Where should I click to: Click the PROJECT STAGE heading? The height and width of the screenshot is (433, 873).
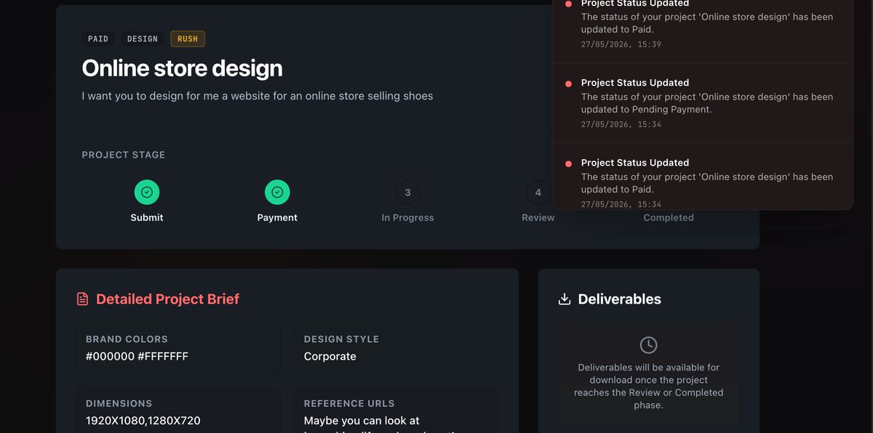124,155
